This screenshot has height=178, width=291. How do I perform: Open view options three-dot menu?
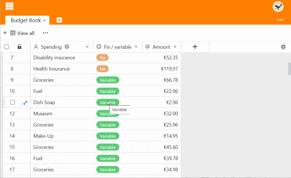click(45, 33)
